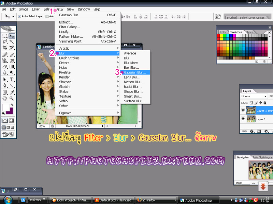Select the Pen tool
The image size is (273, 204).
coord(5,85)
